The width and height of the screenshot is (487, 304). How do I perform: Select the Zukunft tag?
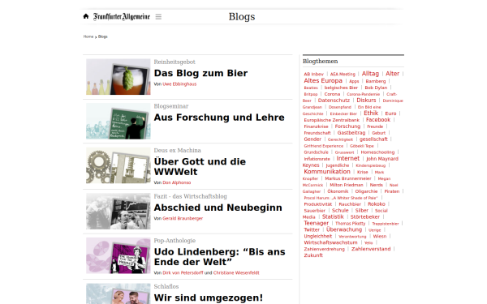(x=313, y=255)
